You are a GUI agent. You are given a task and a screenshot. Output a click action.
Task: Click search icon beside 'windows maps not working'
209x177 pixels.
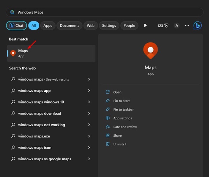coord(13,125)
